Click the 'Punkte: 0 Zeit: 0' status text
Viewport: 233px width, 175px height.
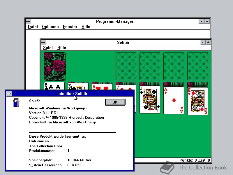click(x=195, y=160)
